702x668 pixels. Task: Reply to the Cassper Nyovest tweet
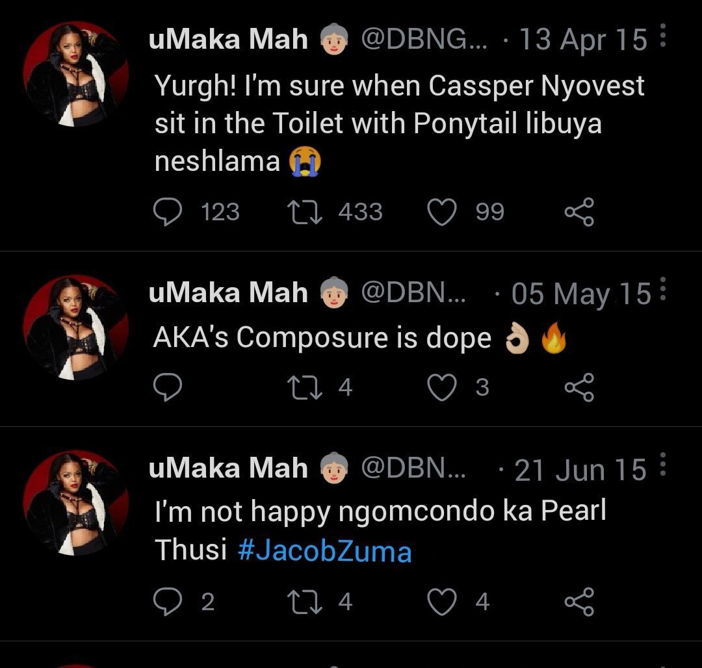pos(168,212)
